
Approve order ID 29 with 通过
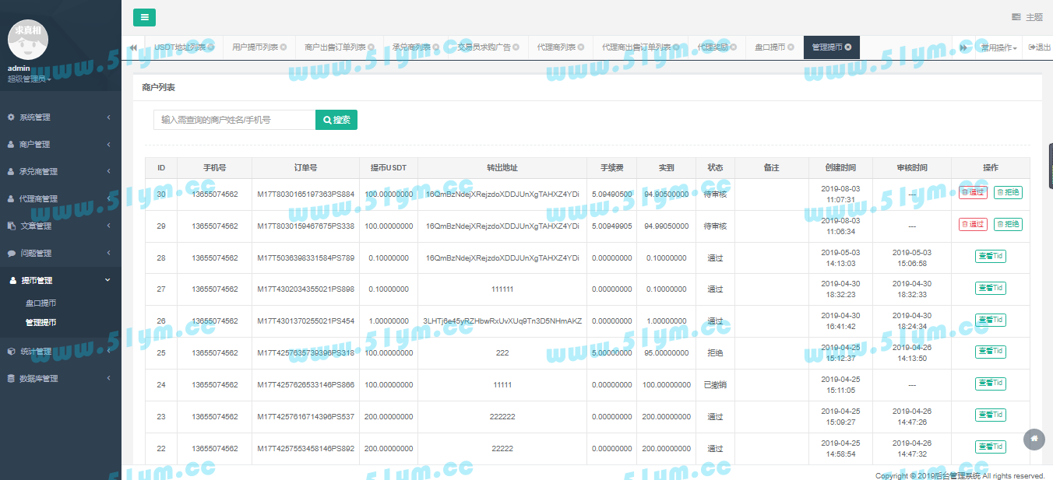click(x=973, y=225)
